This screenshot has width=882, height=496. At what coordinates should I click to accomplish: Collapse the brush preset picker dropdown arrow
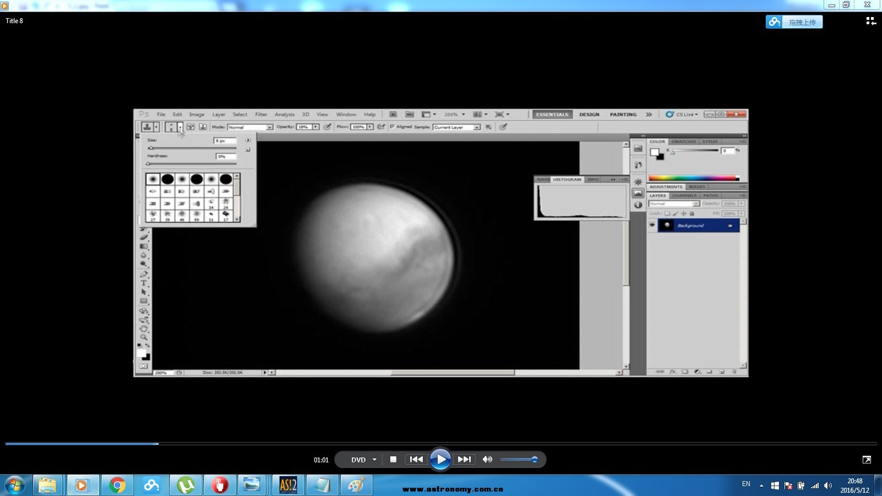[x=180, y=127]
